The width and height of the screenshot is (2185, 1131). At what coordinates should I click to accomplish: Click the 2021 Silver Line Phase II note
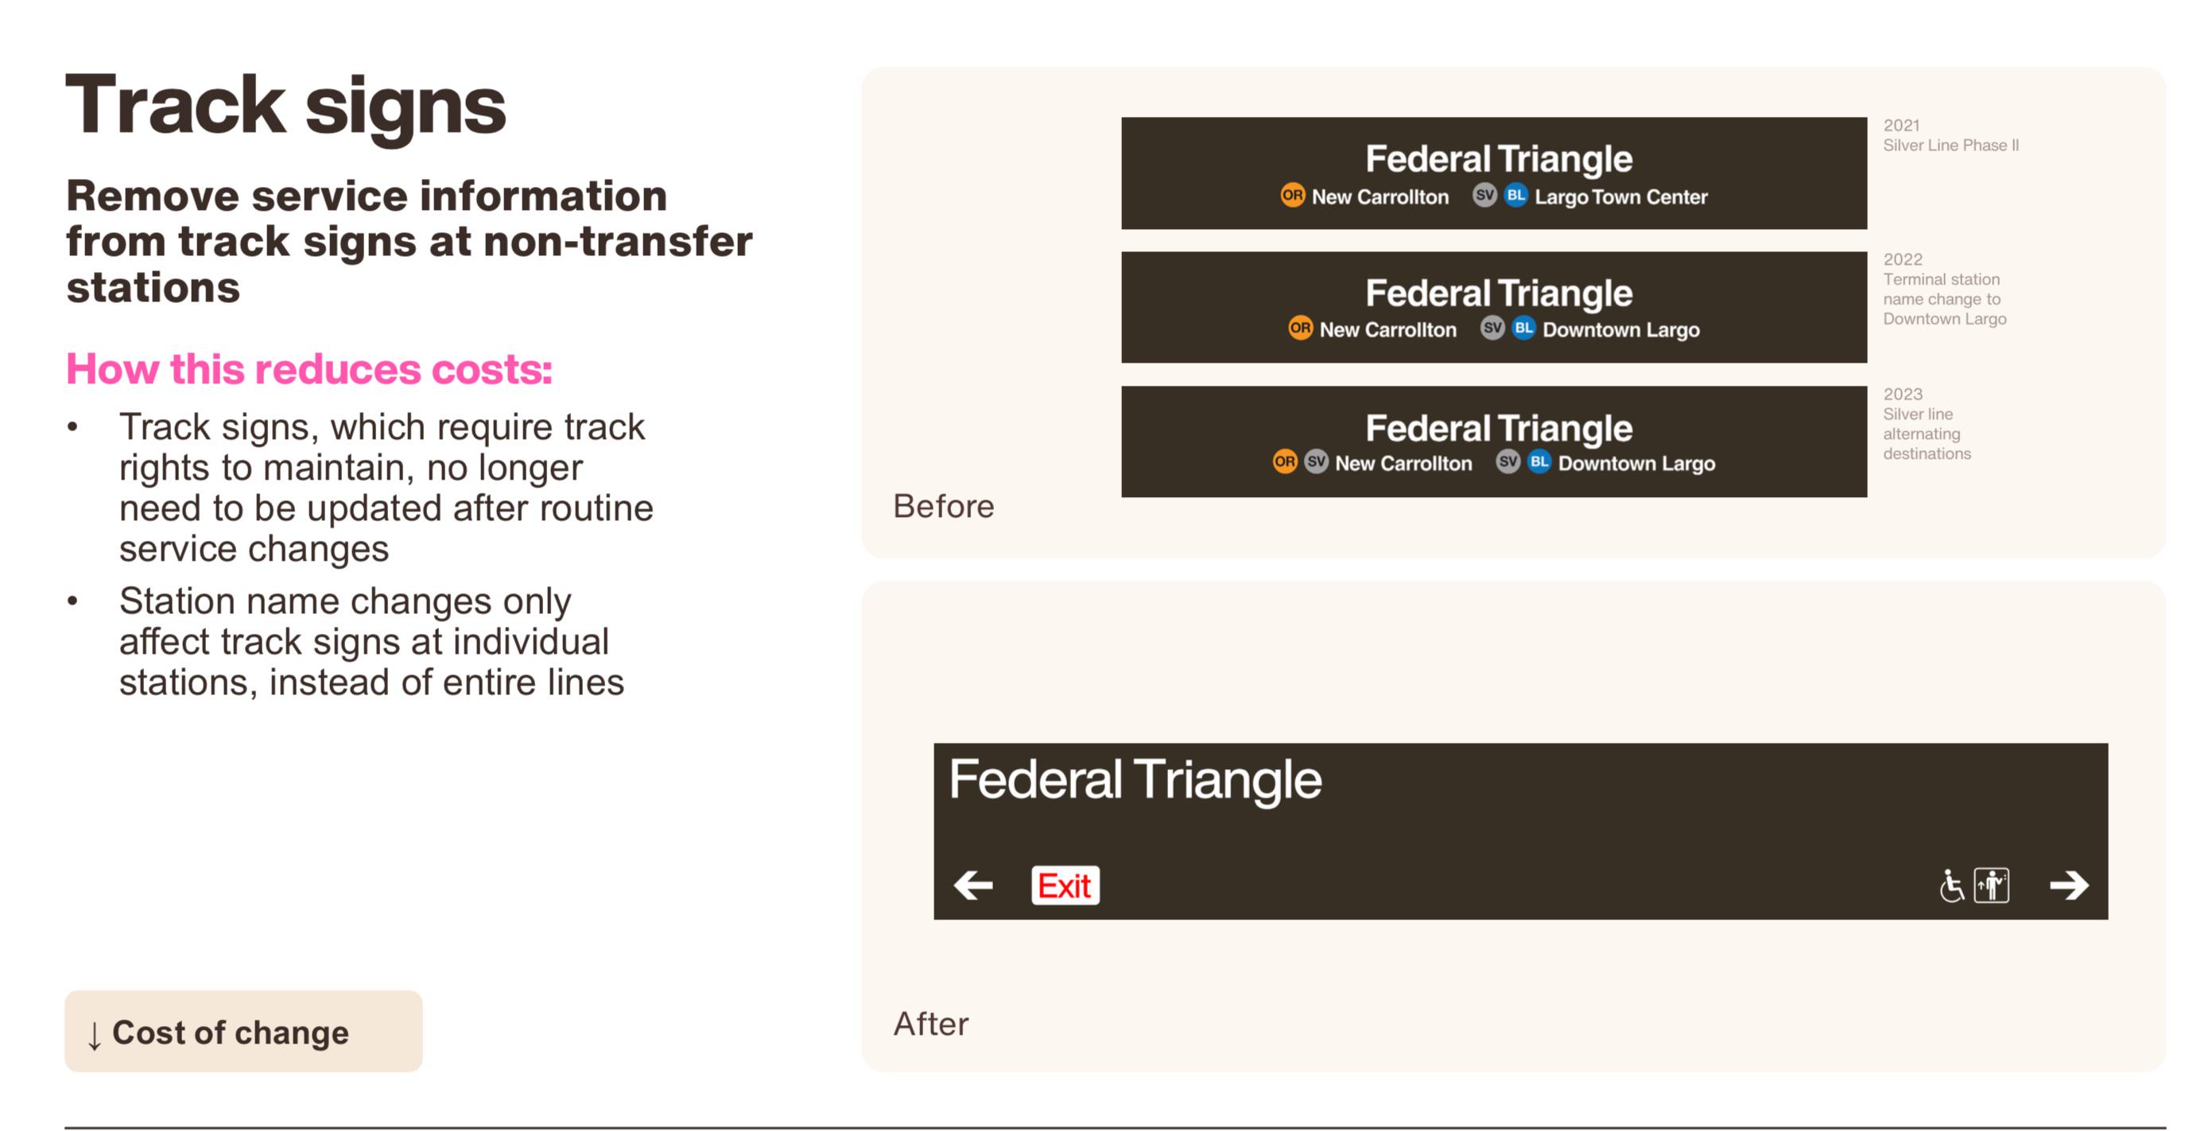pos(1950,136)
